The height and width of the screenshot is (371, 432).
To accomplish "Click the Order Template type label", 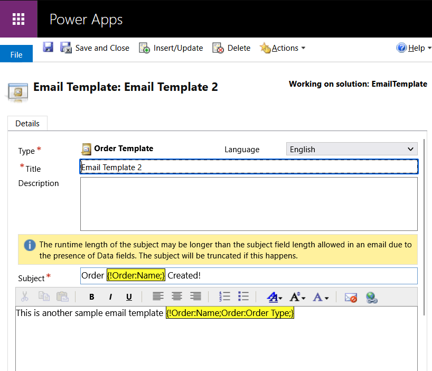I will [x=124, y=149].
